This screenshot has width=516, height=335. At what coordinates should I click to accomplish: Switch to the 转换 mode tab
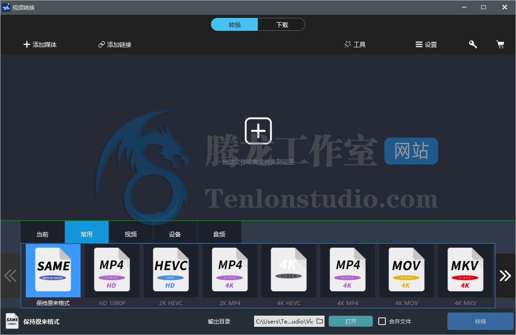[x=234, y=25]
